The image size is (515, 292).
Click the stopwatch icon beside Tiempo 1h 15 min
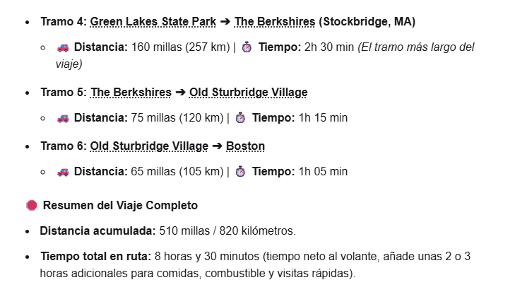(x=240, y=118)
